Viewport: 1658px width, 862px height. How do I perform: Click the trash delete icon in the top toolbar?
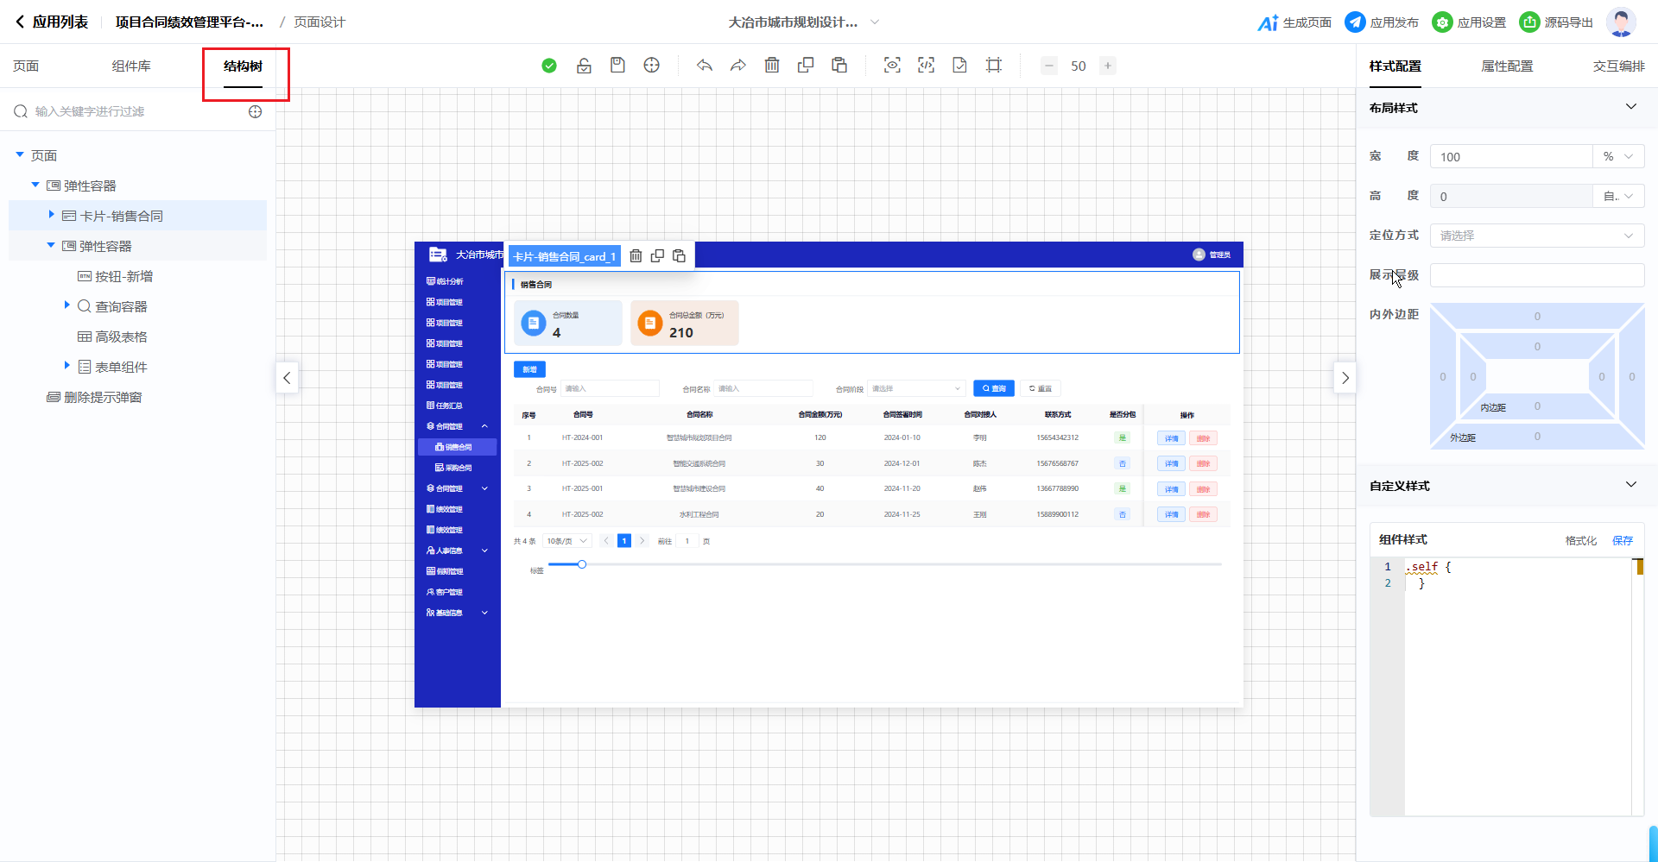772,66
